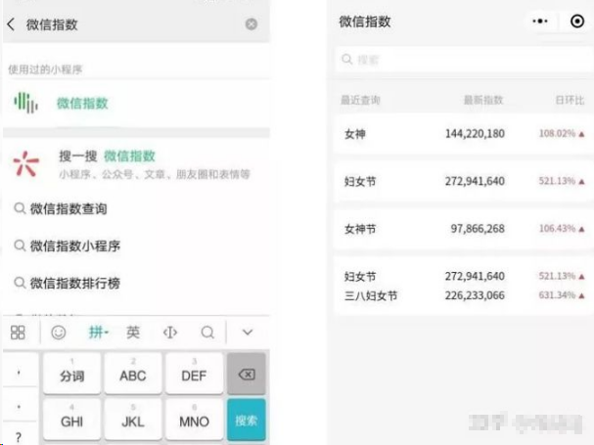Open keyboard grid menu icon
The height and width of the screenshot is (445, 594).
[18, 333]
